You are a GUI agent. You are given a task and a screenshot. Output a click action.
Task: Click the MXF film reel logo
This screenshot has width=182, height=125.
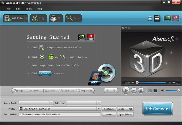click(x=102, y=75)
